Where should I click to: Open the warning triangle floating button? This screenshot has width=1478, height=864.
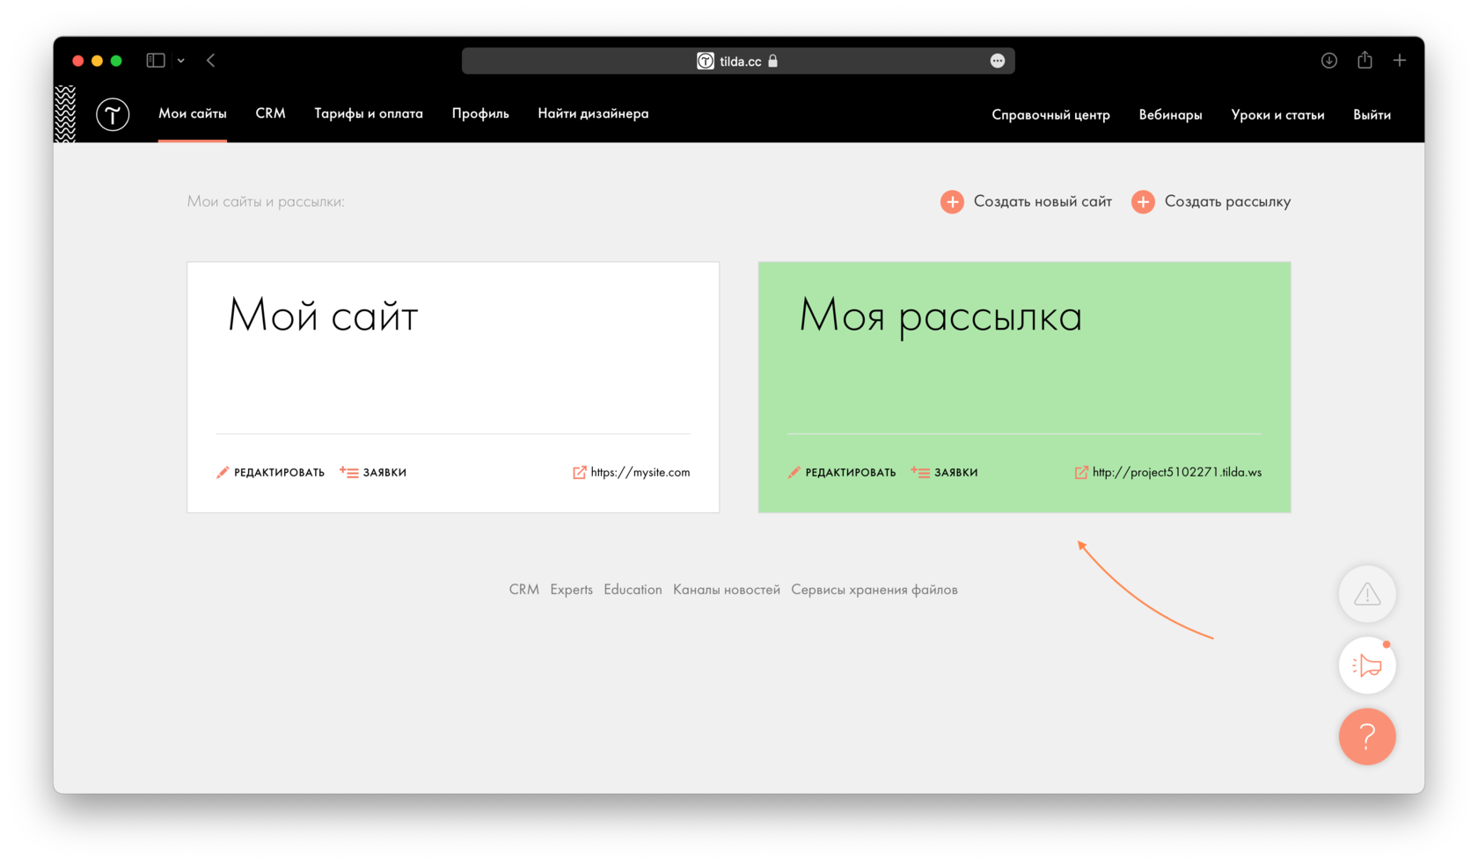[1367, 594]
